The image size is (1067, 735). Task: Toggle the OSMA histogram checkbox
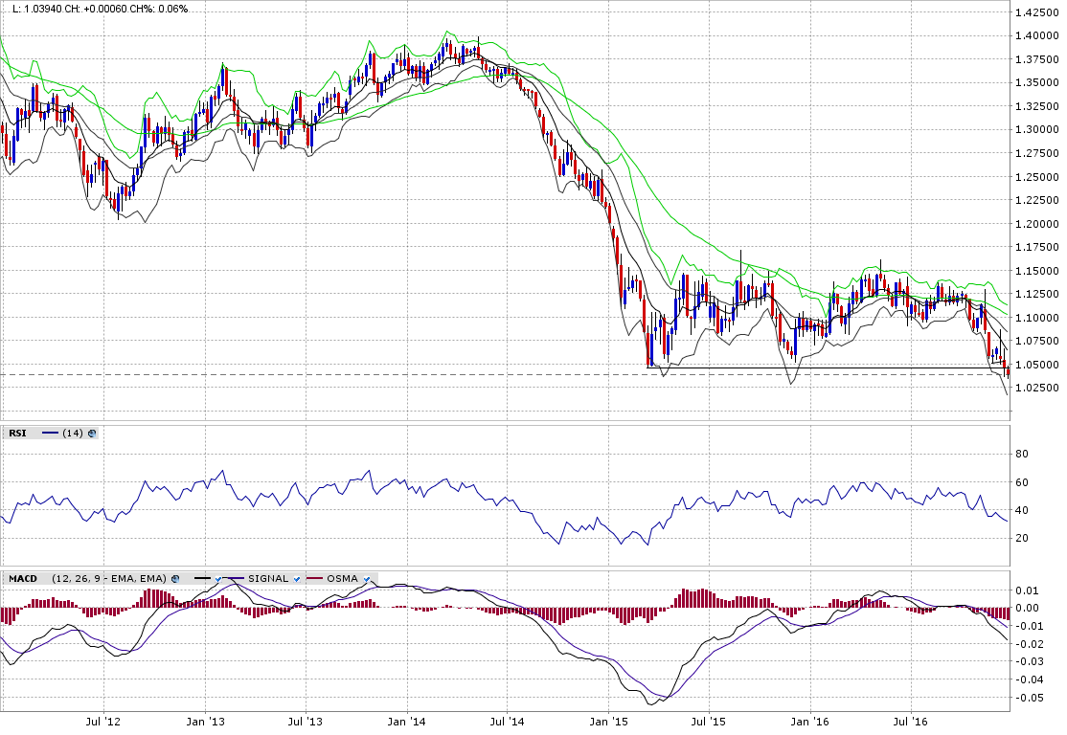point(367,579)
